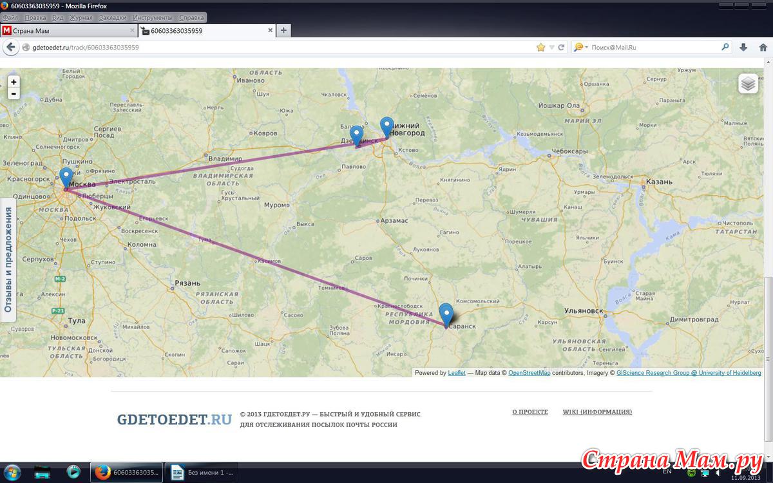This screenshot has height=483, width=773.
Task: Switch to the Страна Мам tab
Action: [x=69, y=30]
